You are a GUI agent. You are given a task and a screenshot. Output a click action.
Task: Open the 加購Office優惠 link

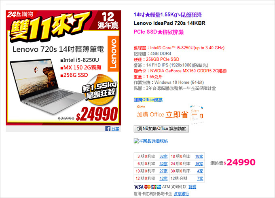point(148,100)
